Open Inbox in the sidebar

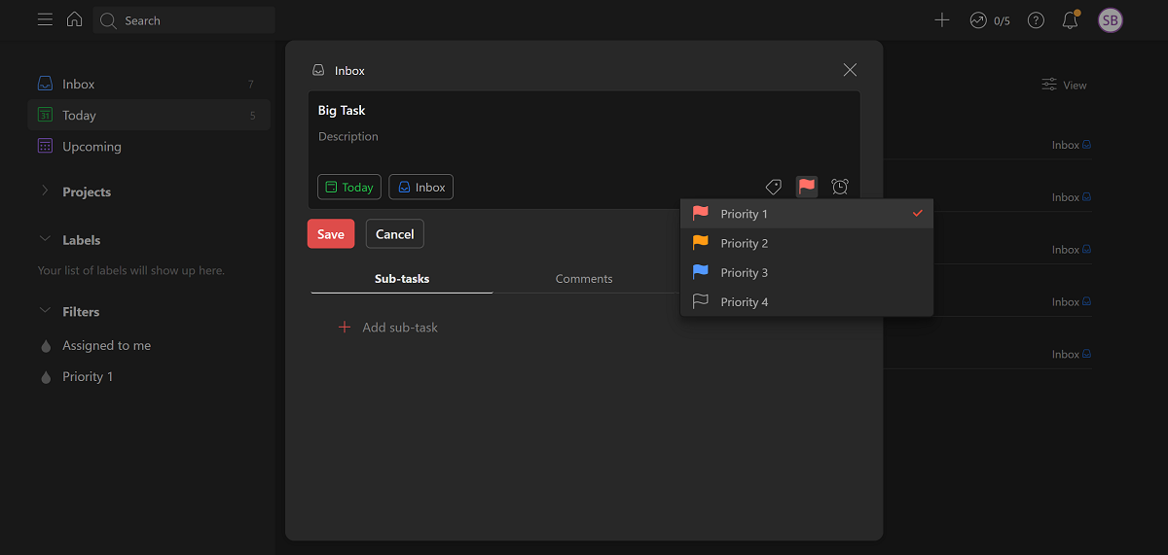point(149,85)
